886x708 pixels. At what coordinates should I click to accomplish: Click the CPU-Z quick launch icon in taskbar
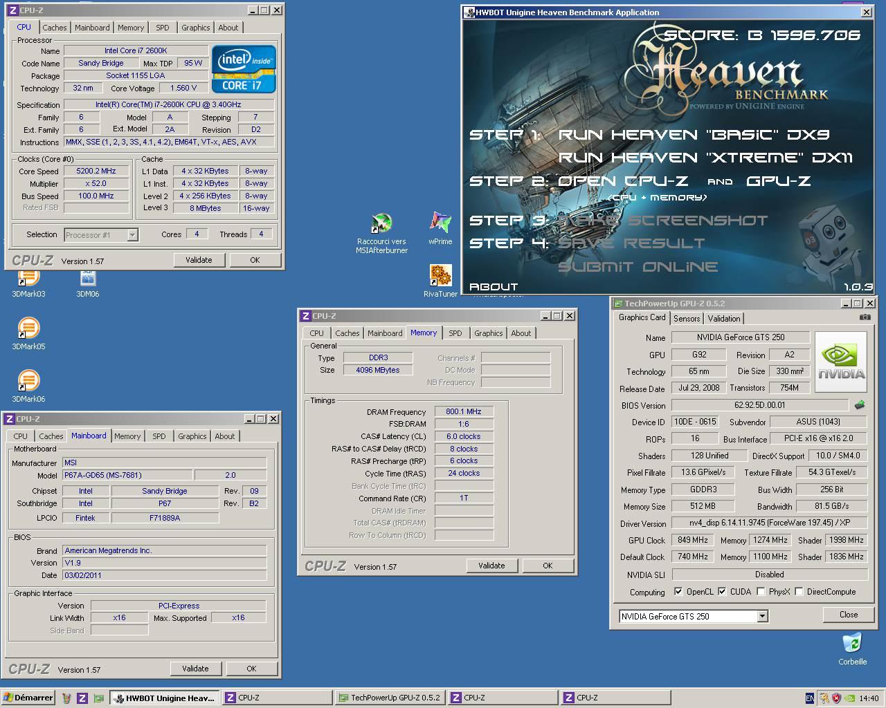pyautogui.click(x=82, y=698)
